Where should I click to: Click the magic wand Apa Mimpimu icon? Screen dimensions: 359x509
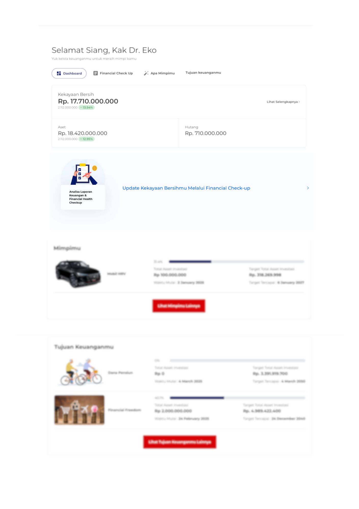146,73
